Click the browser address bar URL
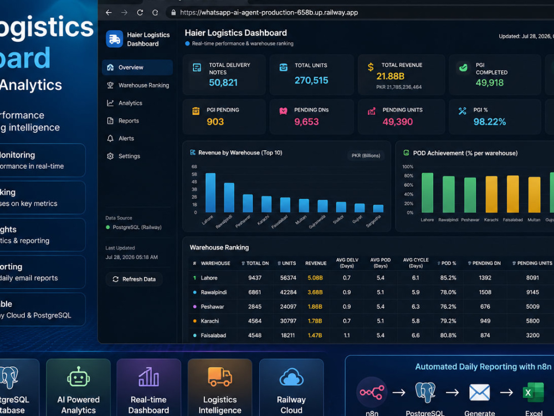The height and width of the screenshot is (416, 554). click(269, 13)
